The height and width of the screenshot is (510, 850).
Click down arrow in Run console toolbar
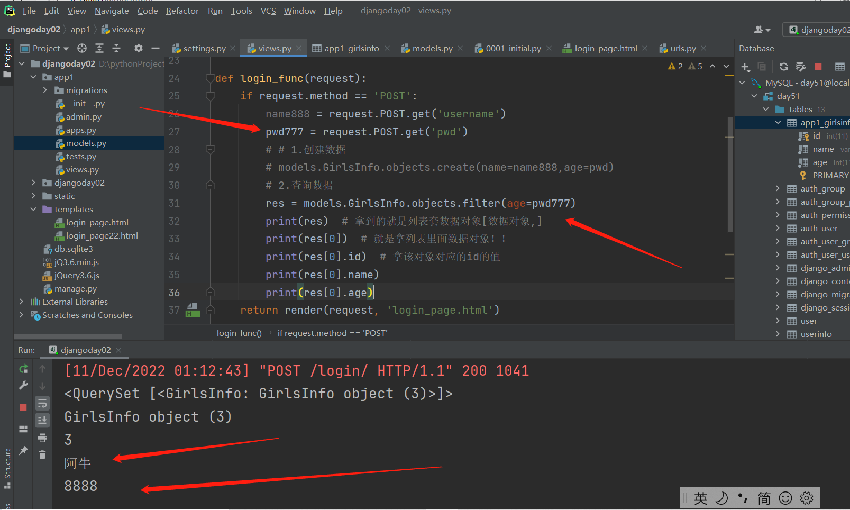point(42,386)
